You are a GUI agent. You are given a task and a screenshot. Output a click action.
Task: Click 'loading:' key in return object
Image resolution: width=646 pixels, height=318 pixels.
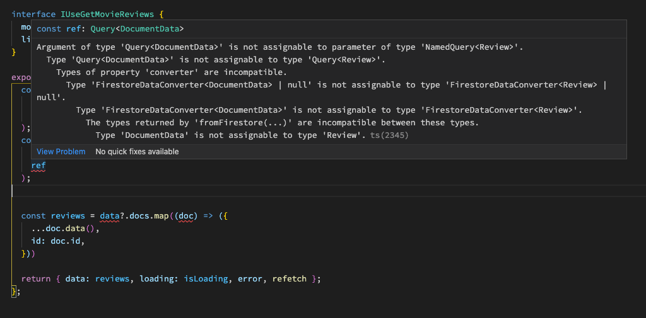tap(159, 279)
